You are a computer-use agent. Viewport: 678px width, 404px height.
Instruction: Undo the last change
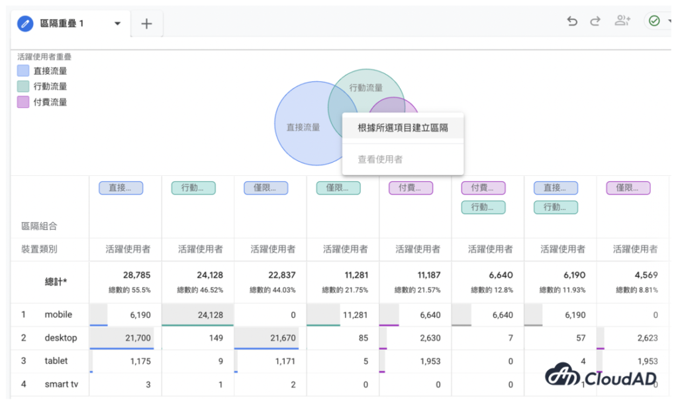pos(572,20)
